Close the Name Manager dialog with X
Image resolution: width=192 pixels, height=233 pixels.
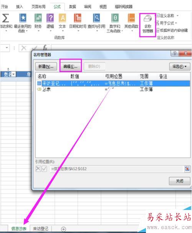(185, 53)
